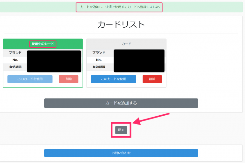Image resolution: width=245 pixels, height=163 pixels.
Task: Use the second card via このカードを使用
Action: click(114, 79)
